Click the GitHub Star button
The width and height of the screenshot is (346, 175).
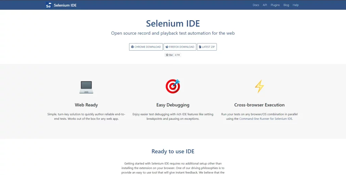(x=169, y=55)
